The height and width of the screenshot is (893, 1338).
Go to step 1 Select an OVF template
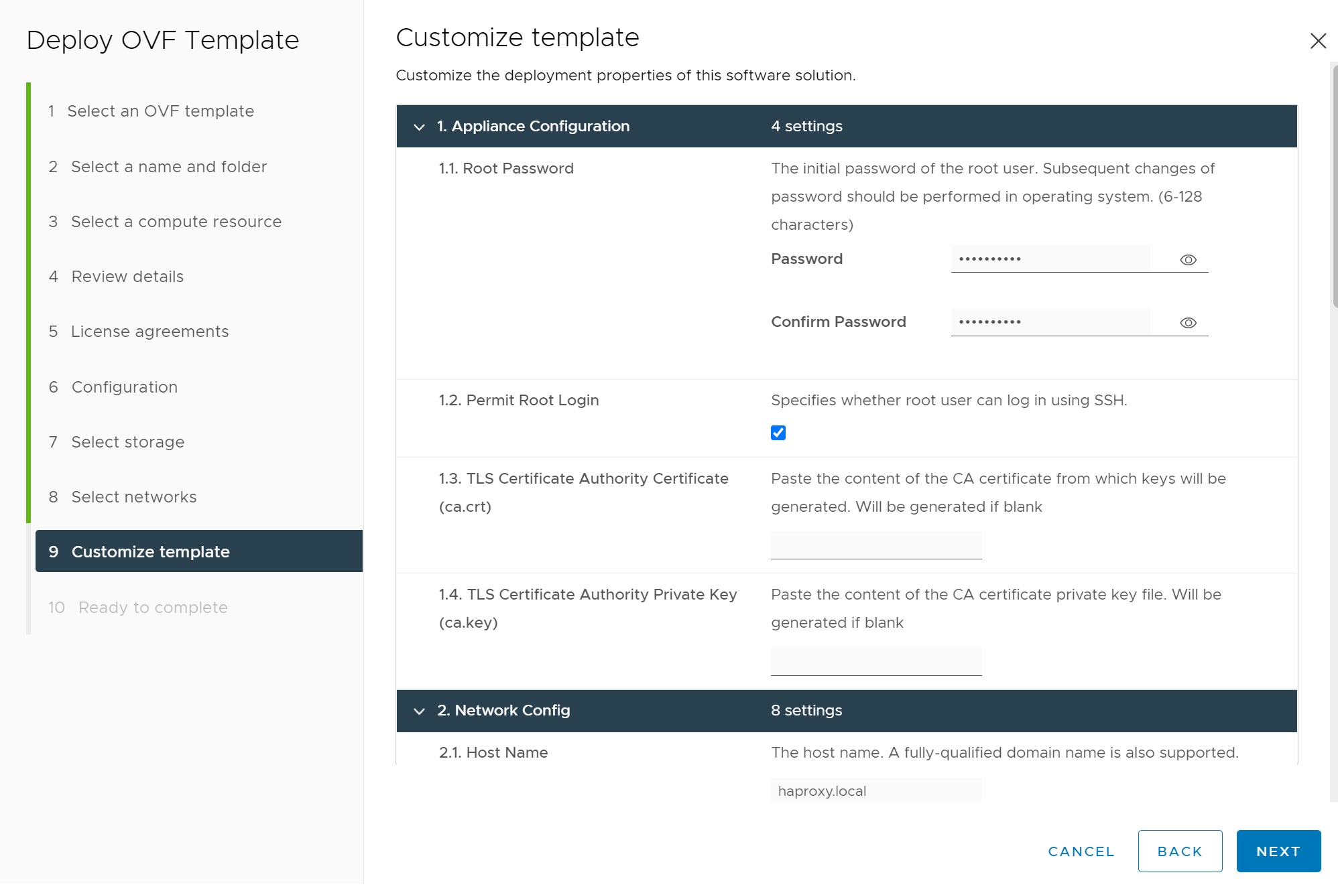(x=160, y=111)
